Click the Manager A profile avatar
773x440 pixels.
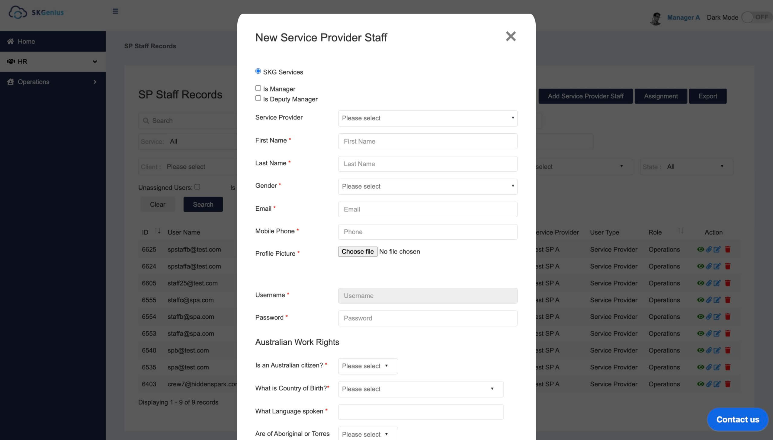point(656,18)
